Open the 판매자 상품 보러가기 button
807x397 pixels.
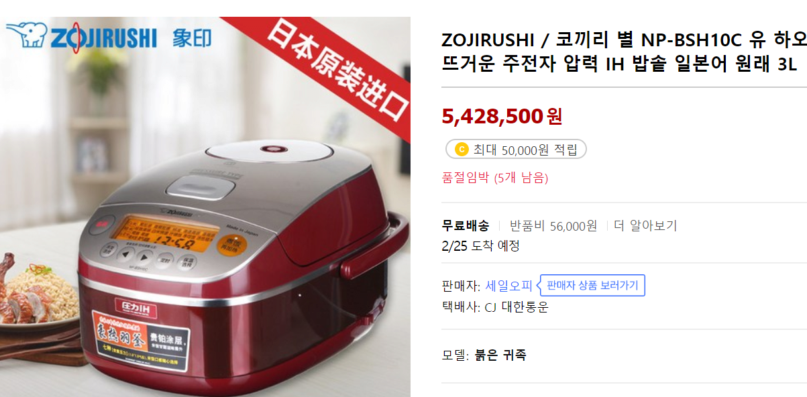[592, 285]
